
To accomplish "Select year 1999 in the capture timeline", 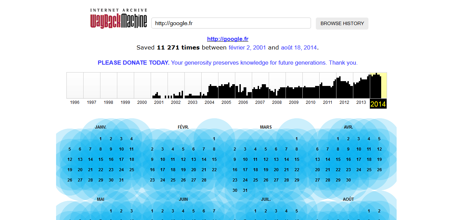I will point(125,102).
